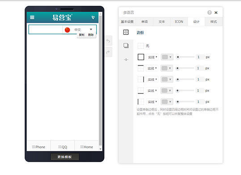The width and height of the screenshot is (241, 175).
Task: Open the help question mark icon
Action: [209, 12]
